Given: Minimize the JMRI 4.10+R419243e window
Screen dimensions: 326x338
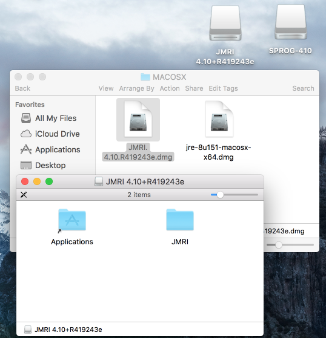Looking at the screenshot, I should point(37,181).
